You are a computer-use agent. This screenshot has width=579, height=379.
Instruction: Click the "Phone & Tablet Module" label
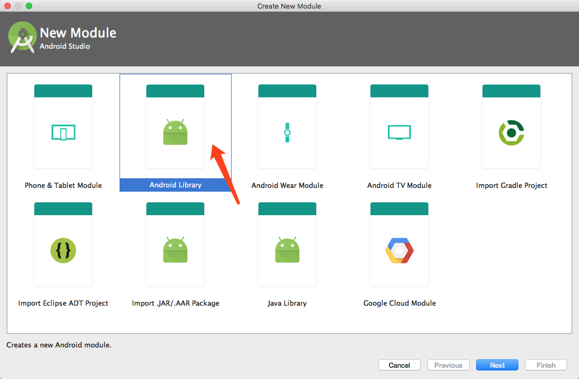[x=63, y=185]
